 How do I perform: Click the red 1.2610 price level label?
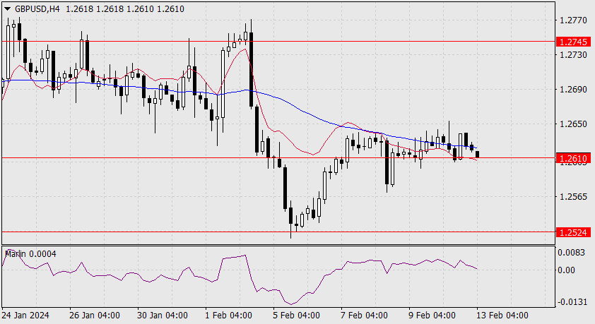(x=573, y=158)
